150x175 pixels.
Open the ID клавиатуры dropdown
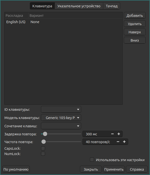(x=61, y=109)
